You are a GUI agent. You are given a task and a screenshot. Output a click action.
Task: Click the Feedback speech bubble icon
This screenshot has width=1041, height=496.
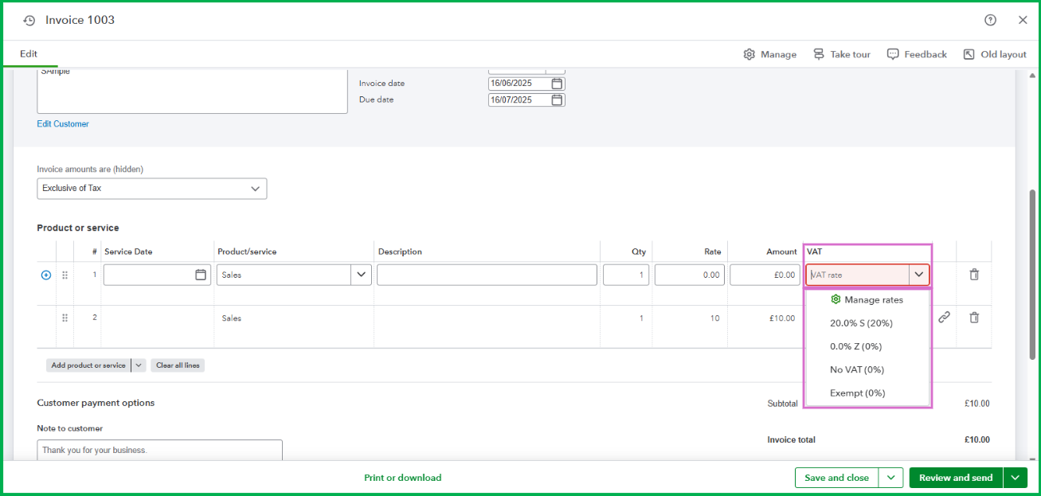pyautogui.click(x=893, y=54)
